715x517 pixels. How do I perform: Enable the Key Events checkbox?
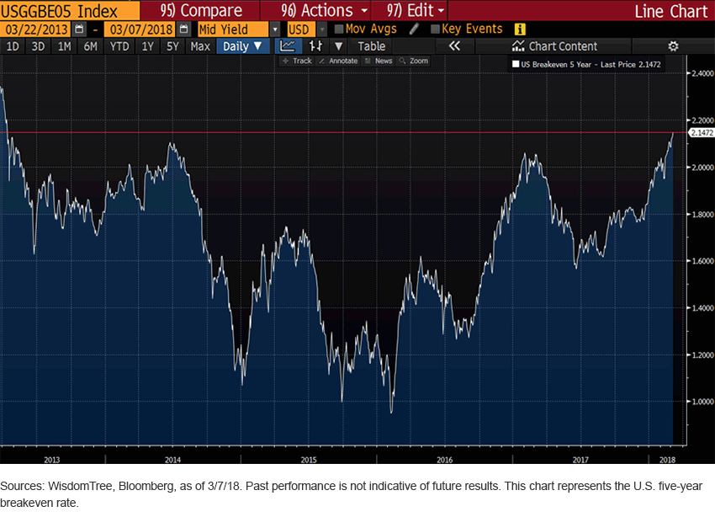click(435, 29)
